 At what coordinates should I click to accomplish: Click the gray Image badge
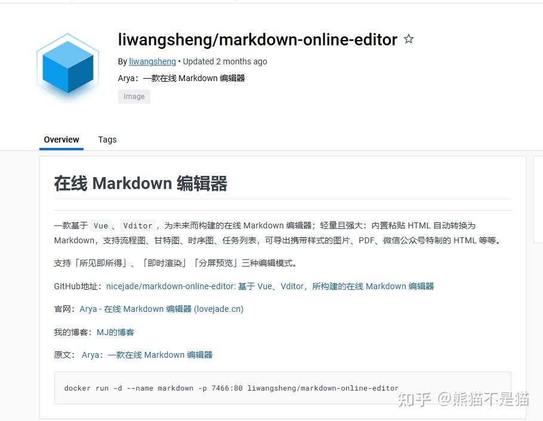pos(134,97)
